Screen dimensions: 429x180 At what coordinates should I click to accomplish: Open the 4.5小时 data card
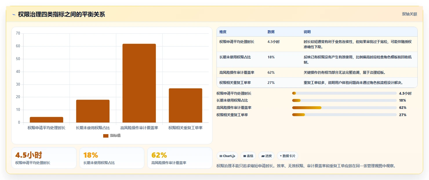(44, 158)
